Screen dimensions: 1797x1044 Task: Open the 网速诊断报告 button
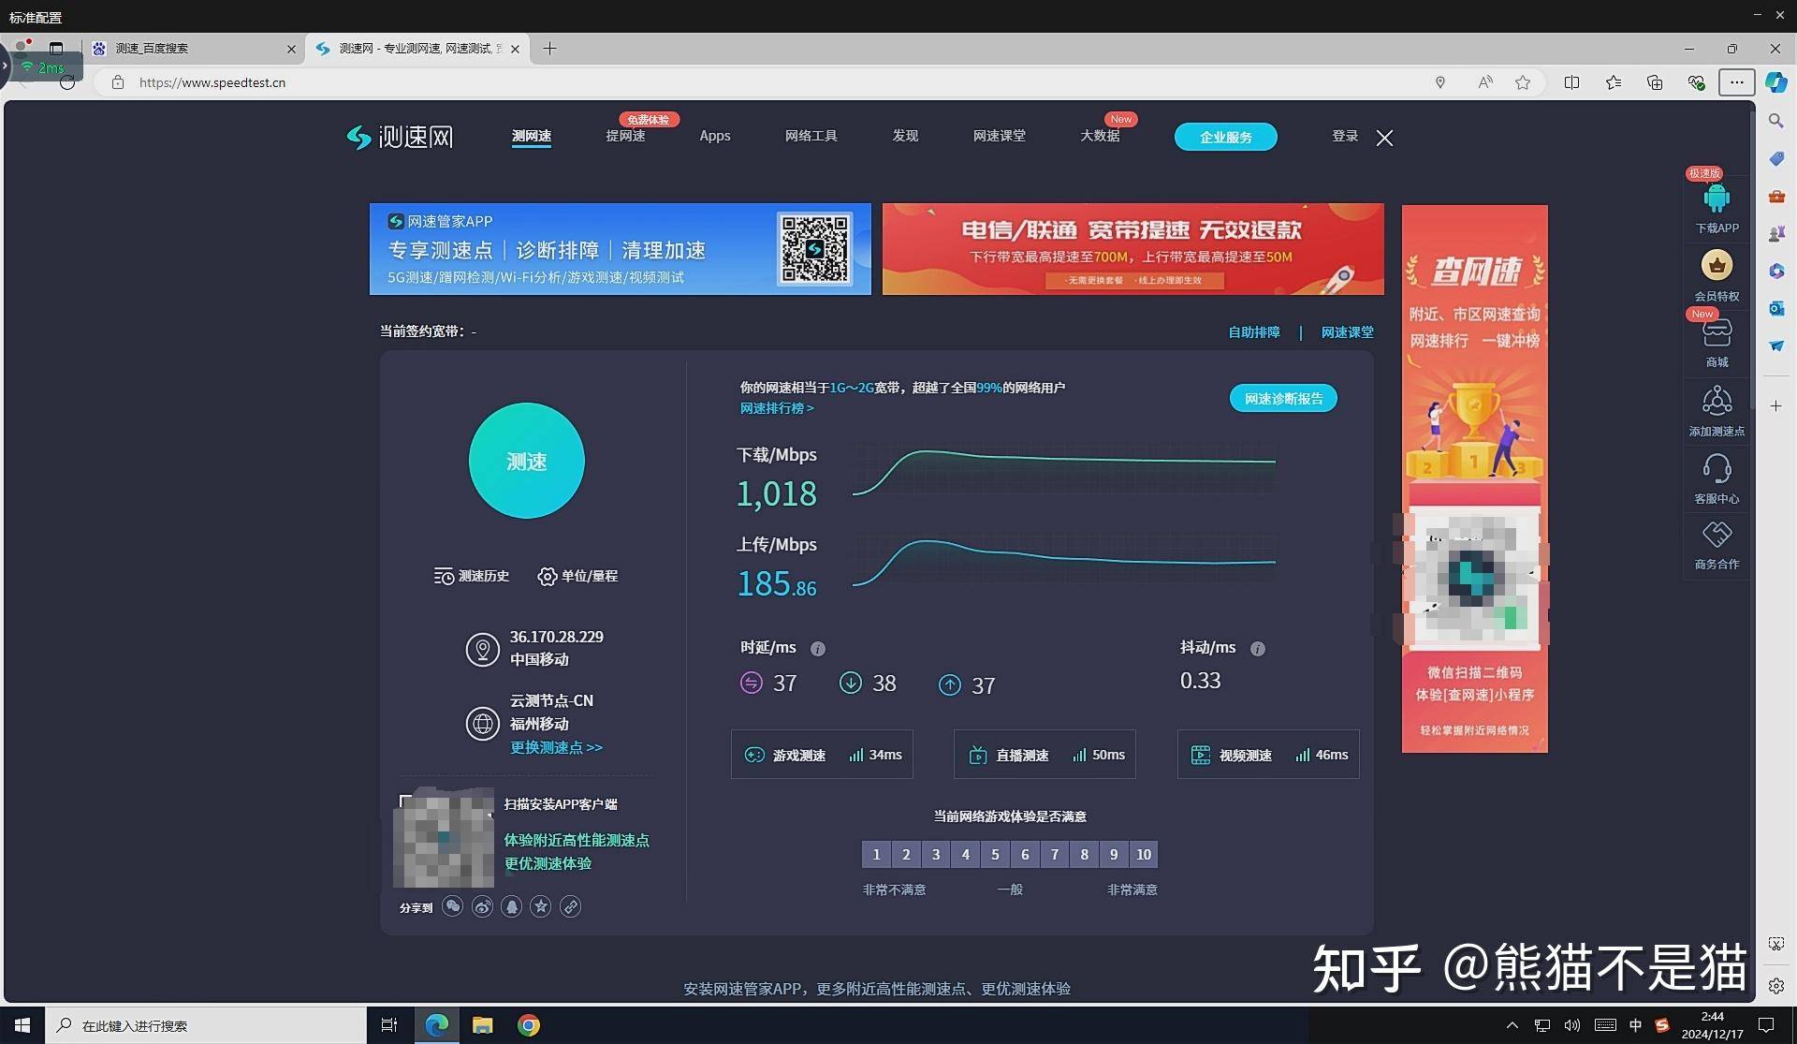1283,399
